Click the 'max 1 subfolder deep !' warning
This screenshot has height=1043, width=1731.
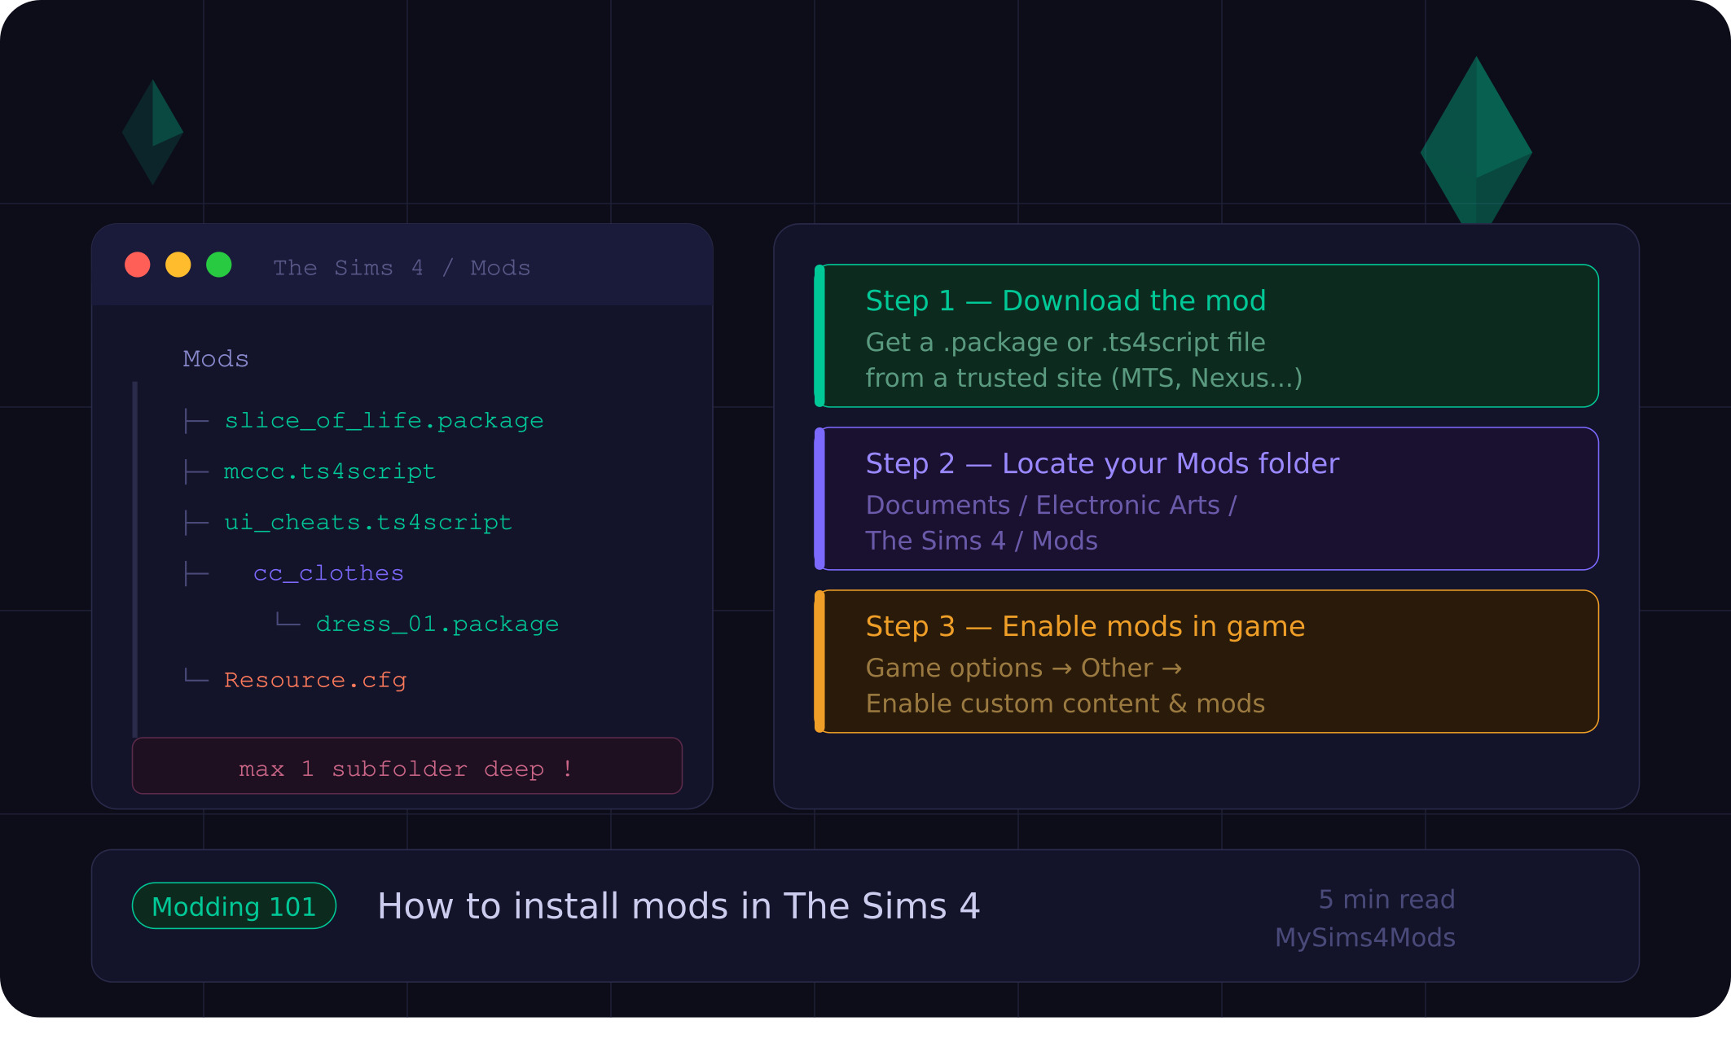(407, 766)
